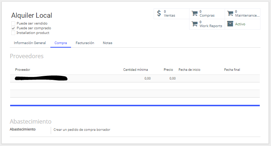Sort suppliers by Precio column
The height and width of the screenshot is (146, 271).
point(168,70)
